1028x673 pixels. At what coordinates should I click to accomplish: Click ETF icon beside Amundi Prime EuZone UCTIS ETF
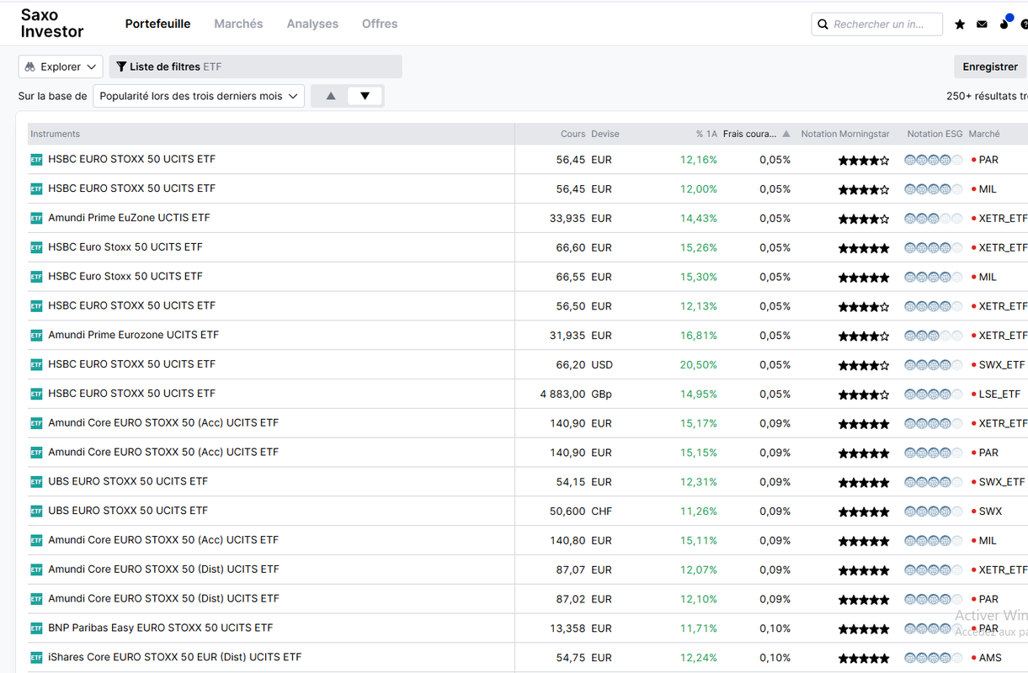pyautogui.click(x=36, y=218)
